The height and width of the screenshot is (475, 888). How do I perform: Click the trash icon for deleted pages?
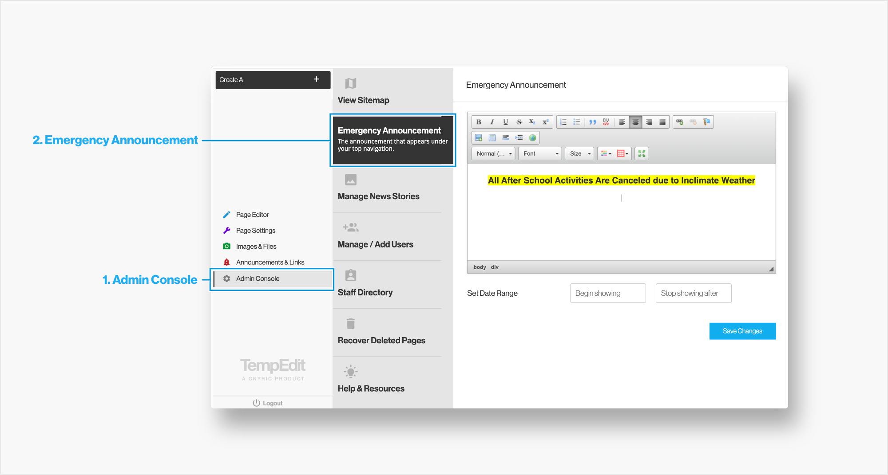[351, 324]
